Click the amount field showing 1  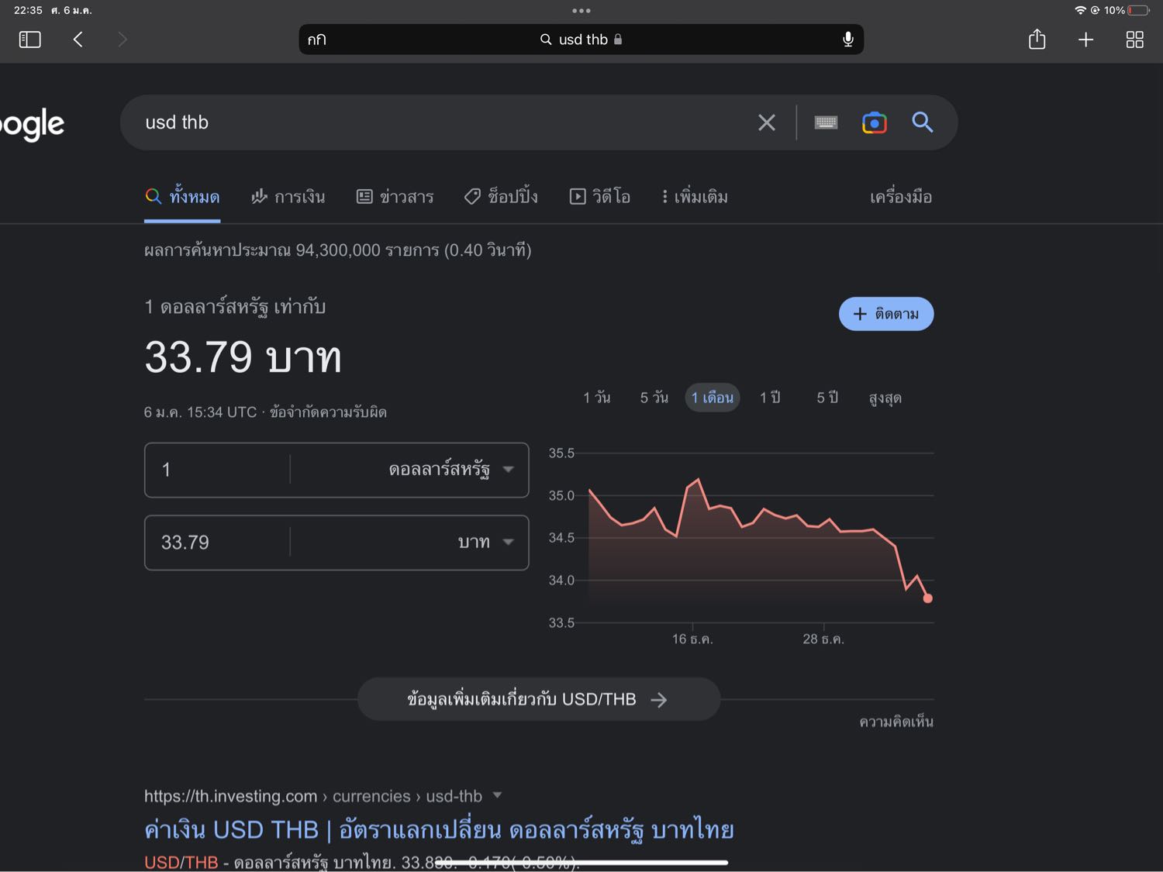[x=217, y=470]
